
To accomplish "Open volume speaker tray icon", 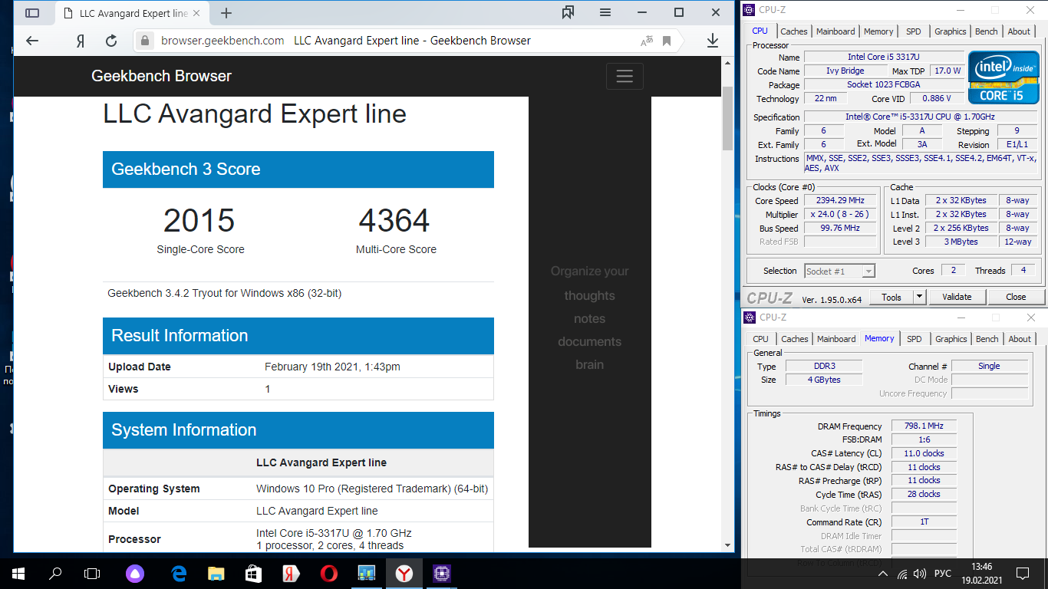I will pyautogui.click(x=920, y=574).
